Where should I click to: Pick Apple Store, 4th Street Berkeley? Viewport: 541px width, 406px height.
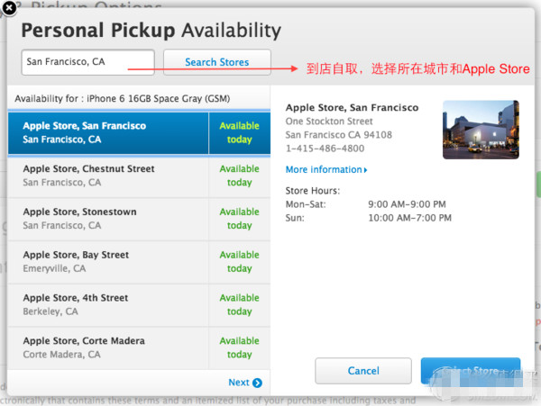[x=108, y=304]
